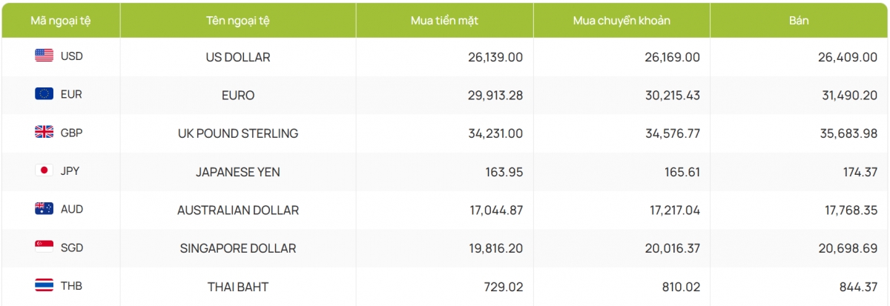
Task: Click the United Kingdom flag icon
Action: click(x=44, y=133)
